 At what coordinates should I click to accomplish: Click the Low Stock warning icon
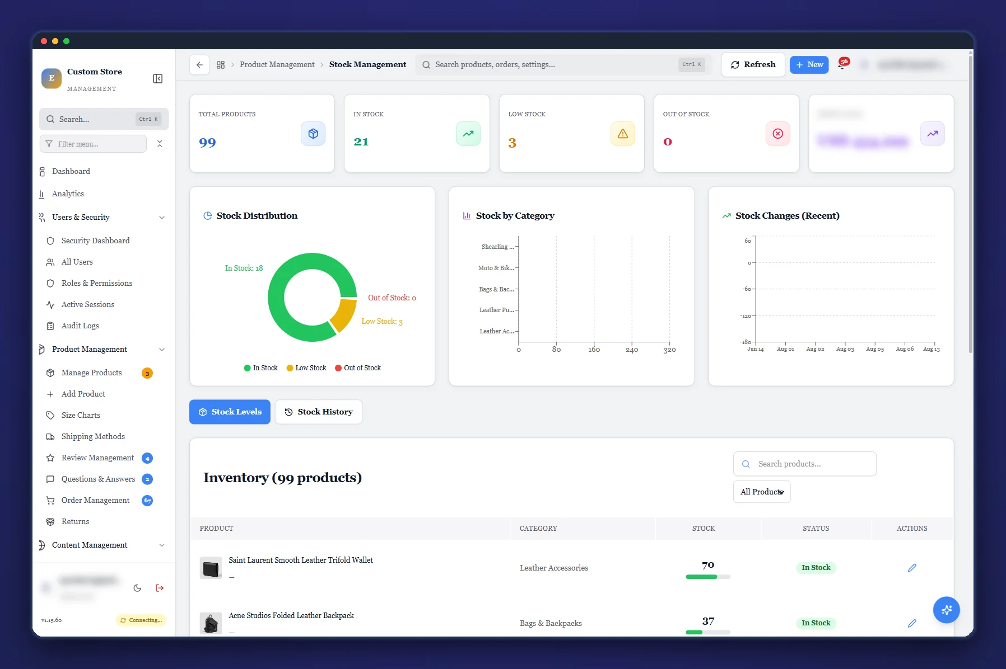pos(623,134)
